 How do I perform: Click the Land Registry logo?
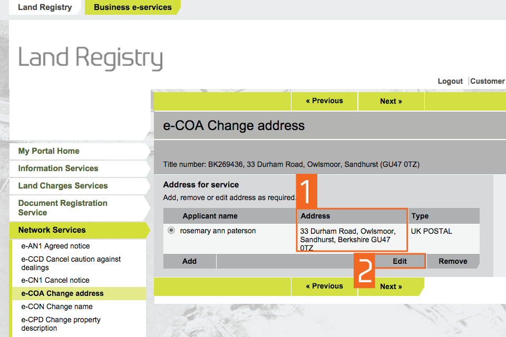(x=90, y=58)
